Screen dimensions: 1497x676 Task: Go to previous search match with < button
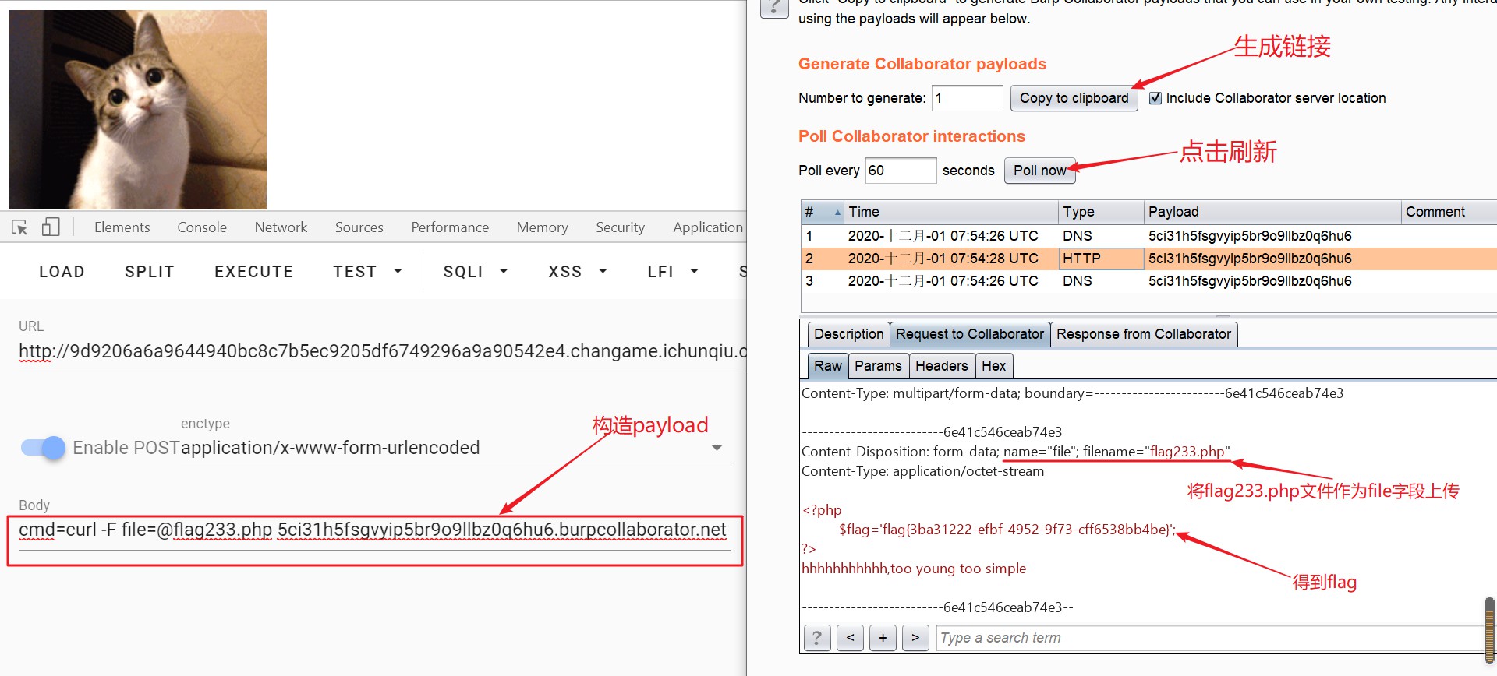[850, 638]
